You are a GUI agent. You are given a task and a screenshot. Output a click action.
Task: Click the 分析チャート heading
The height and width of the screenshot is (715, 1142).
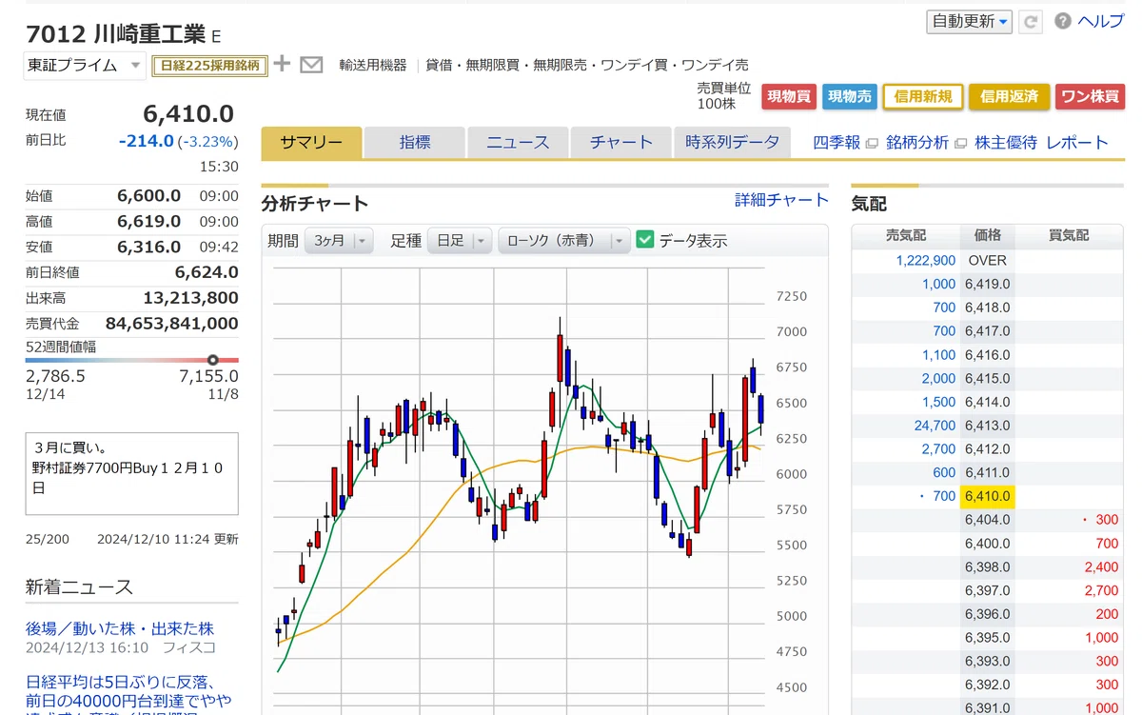point(314,203)
